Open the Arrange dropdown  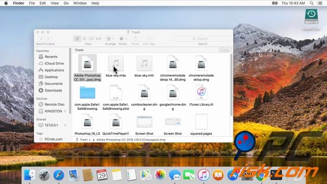(110, 39)
